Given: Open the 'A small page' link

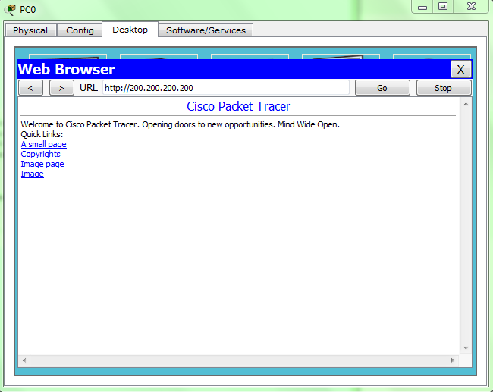Looking at the screenshot, I should (44, 144).
